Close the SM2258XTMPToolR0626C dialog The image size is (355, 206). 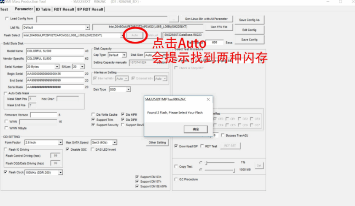[208, 99]
